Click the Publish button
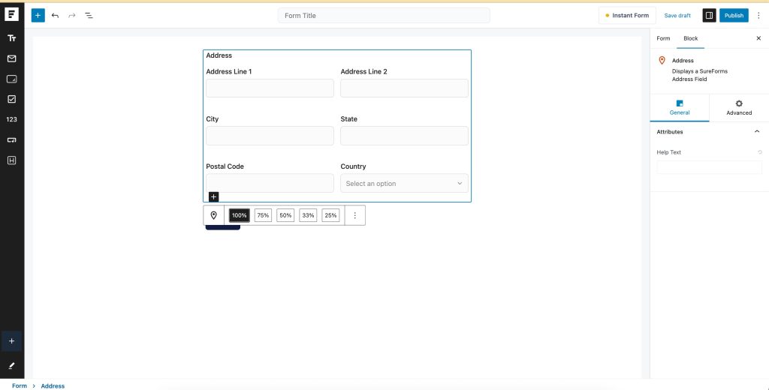This screenshot has height=390, width=769. coord(734,15)
